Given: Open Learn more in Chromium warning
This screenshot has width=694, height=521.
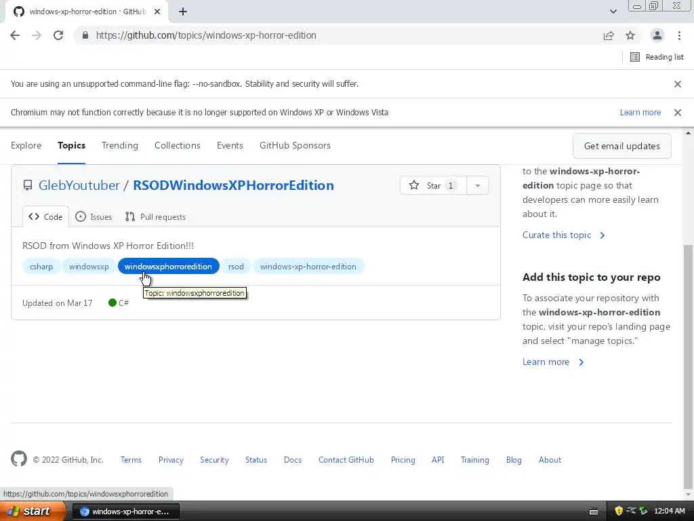Looking at the screenshot, I should (x=640, y=113).
